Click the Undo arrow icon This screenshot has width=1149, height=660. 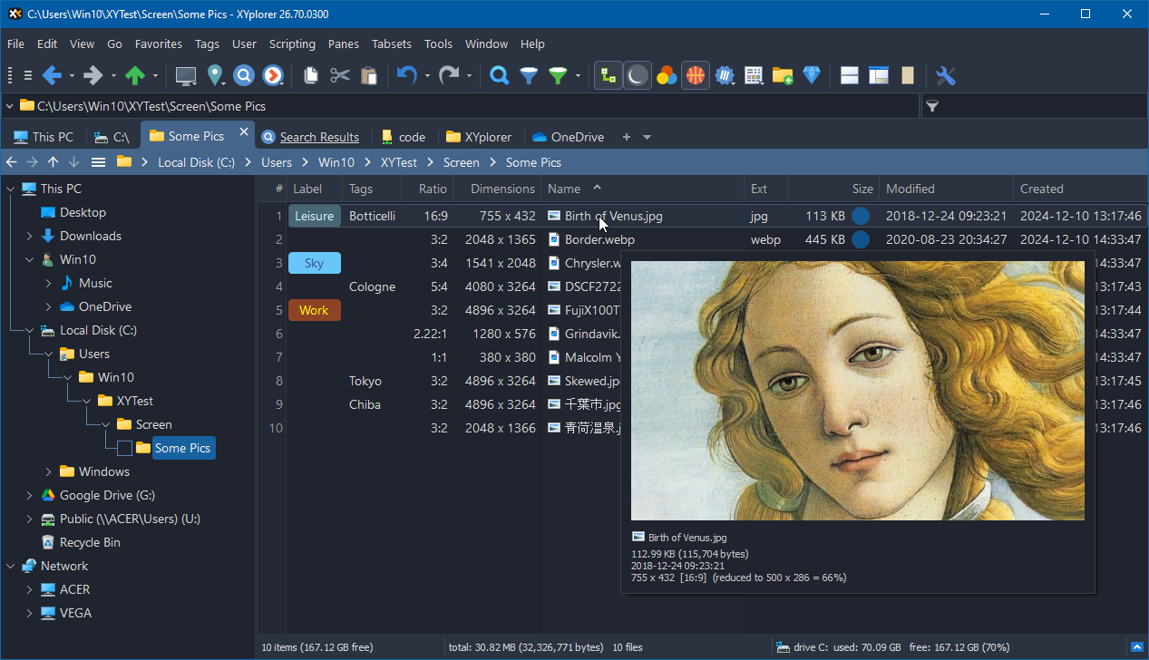pos(405,75)
